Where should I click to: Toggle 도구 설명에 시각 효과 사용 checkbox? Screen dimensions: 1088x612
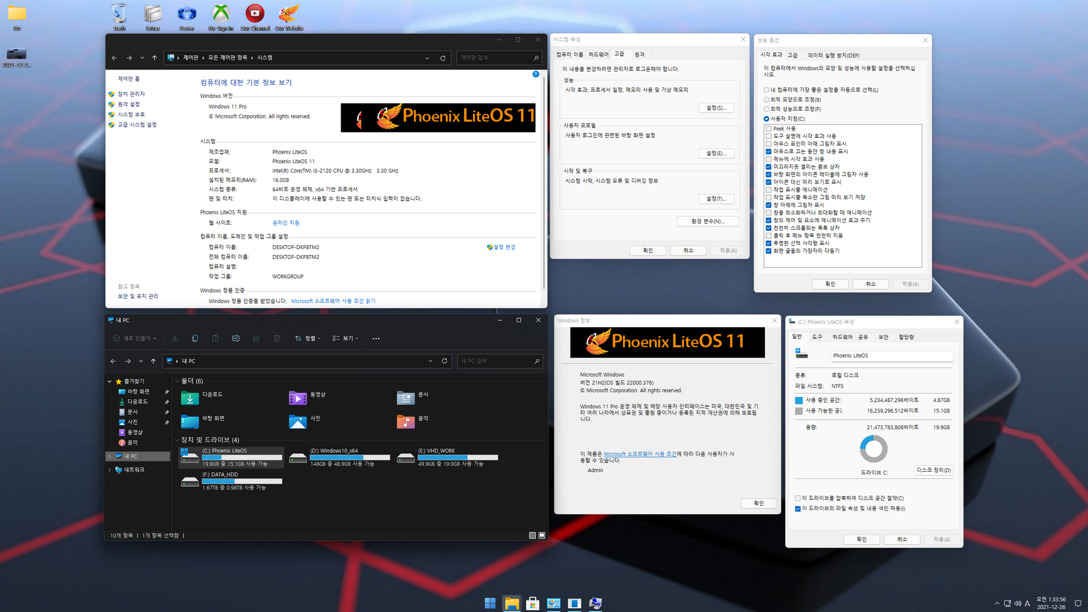[769, 136]
